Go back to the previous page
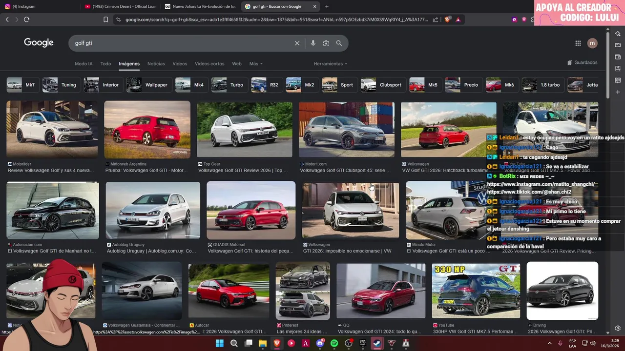 click(x=7, y=19)
